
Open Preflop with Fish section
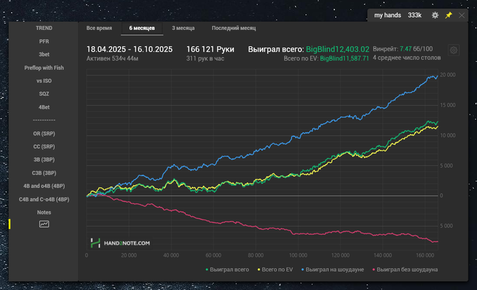44,68
